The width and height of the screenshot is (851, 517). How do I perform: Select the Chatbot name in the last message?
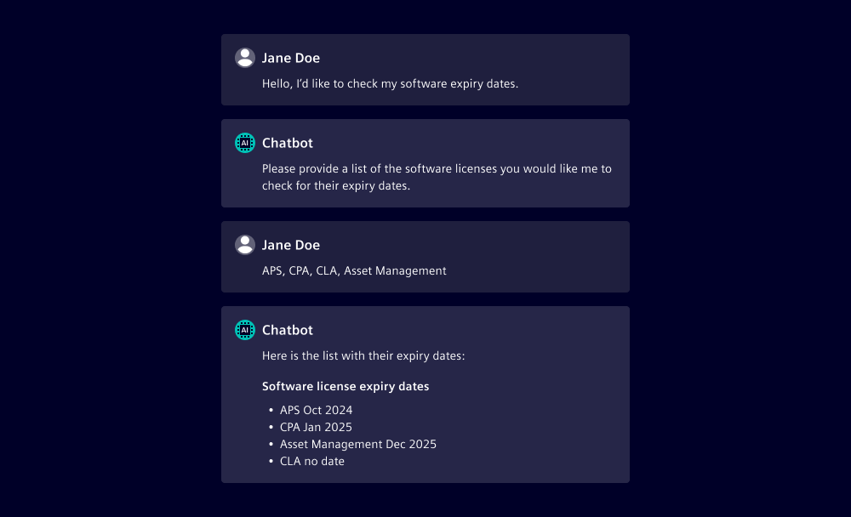[288, 330]
